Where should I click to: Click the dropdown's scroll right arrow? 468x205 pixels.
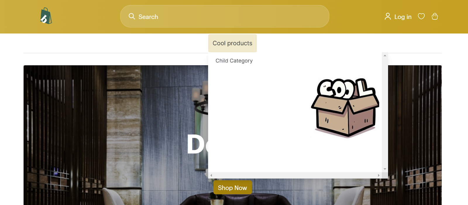(379, 175)
